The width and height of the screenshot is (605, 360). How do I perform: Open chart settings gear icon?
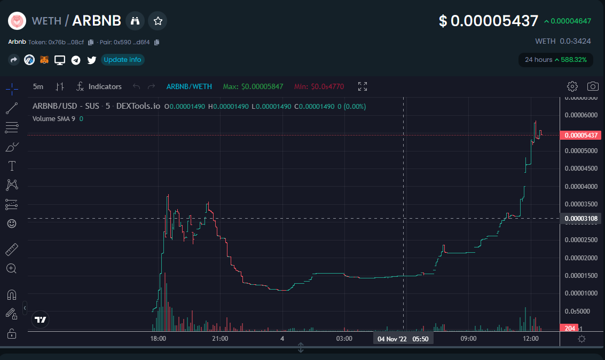[572, 86]
